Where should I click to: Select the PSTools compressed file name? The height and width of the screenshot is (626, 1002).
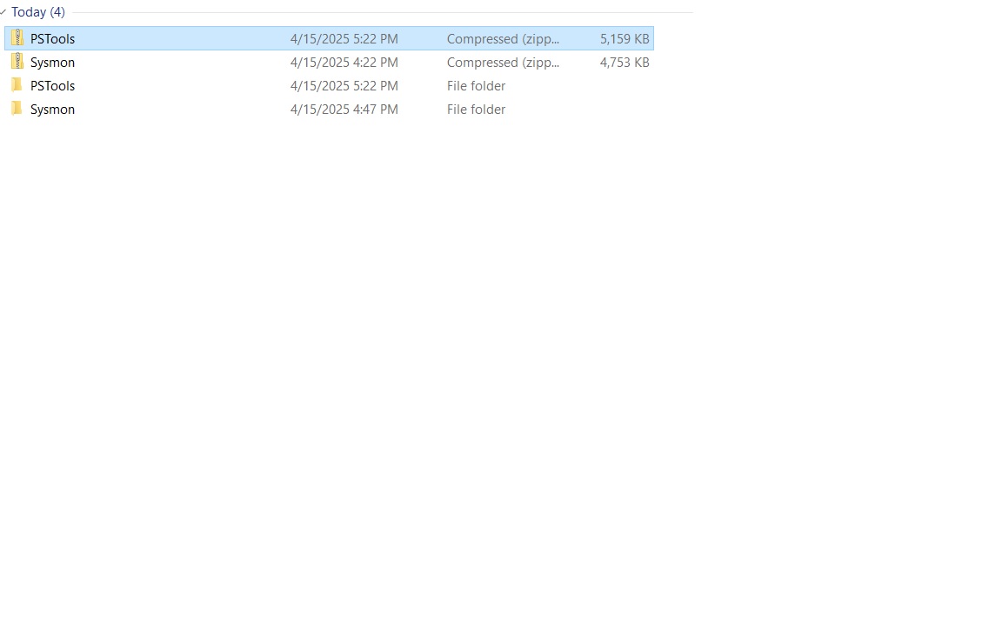(x=52, y=39)
